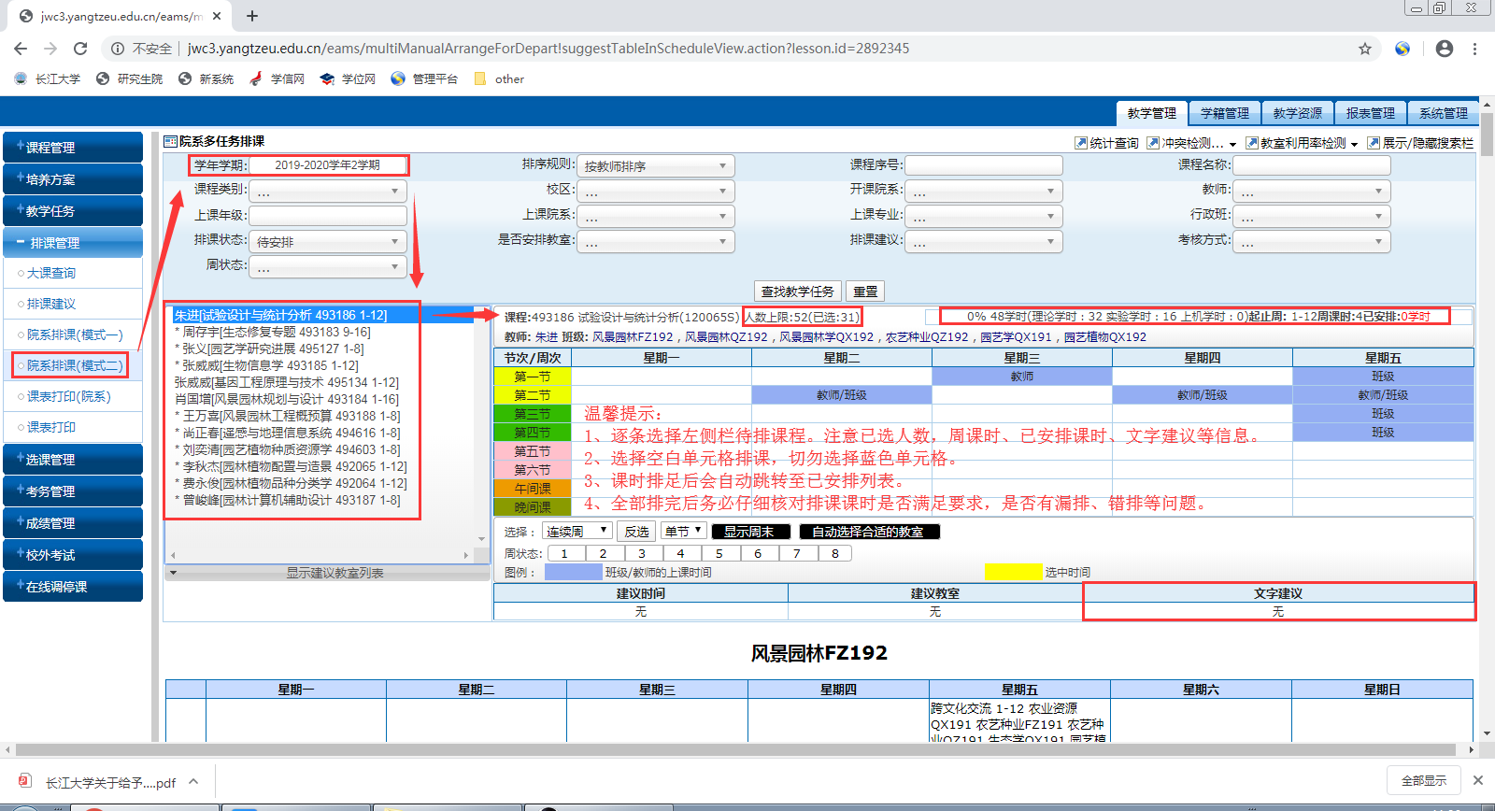Viewport: 1495px width, 811px height.
Task: Open the 排课状态 dropdown showing 待安排
Action: (328, 242)
